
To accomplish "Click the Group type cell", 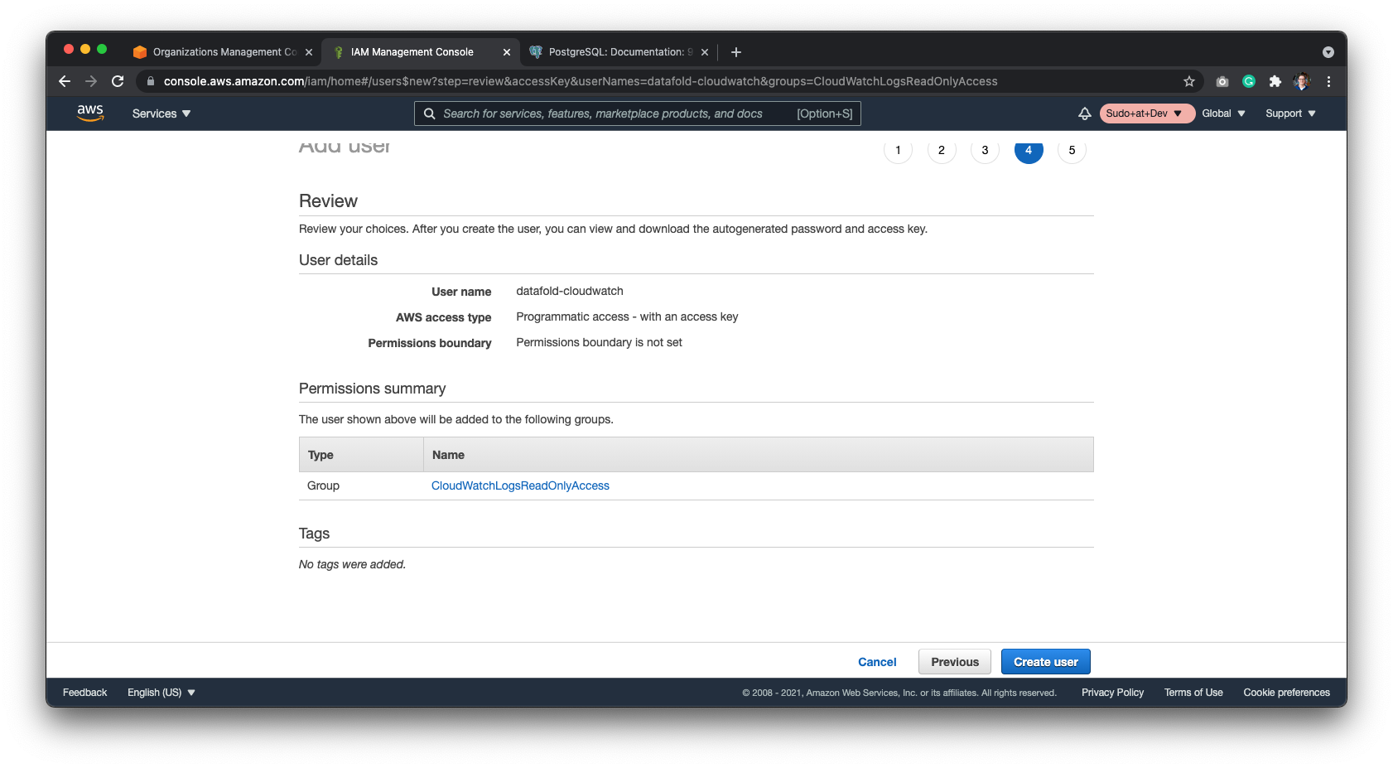I will point(323,485).
